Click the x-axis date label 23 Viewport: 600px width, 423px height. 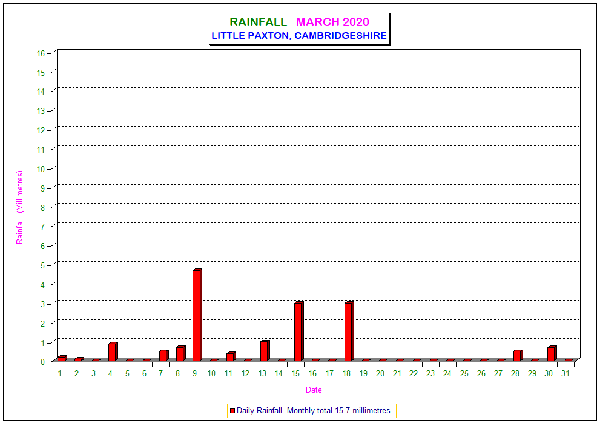pyautogui.click(x=430, y=373)
